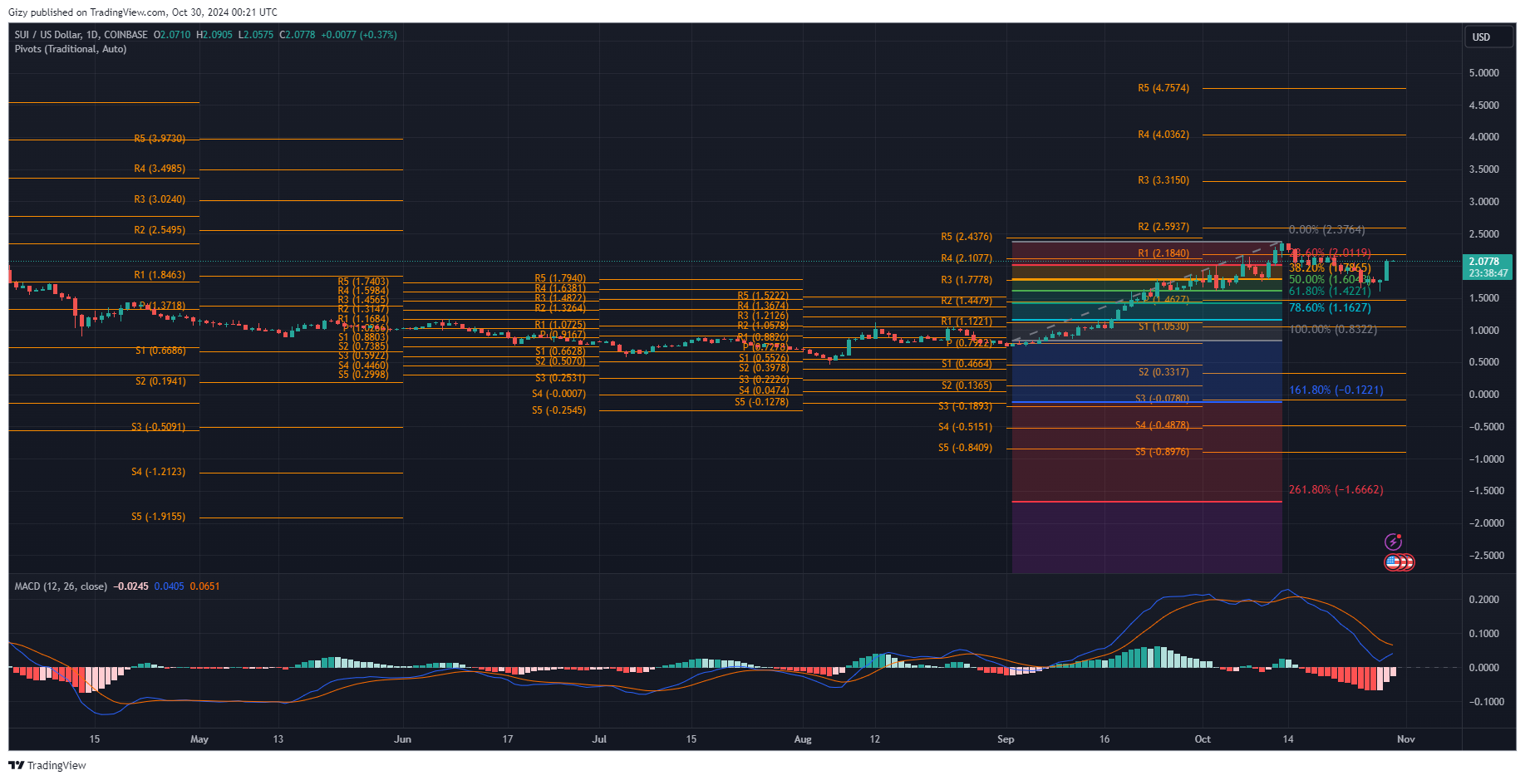
Task: Click the MACD value -0.0245 in legend
Action: pos(130,586)
